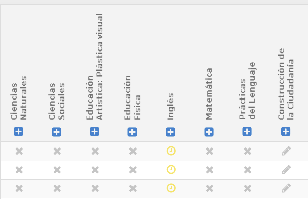Click the plus icon under Matemática

209,132
